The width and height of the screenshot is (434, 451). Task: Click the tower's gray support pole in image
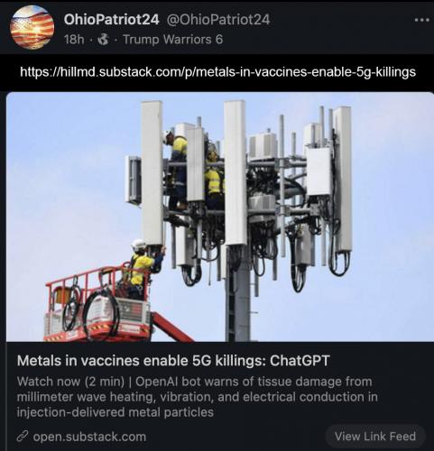(239, 293)
